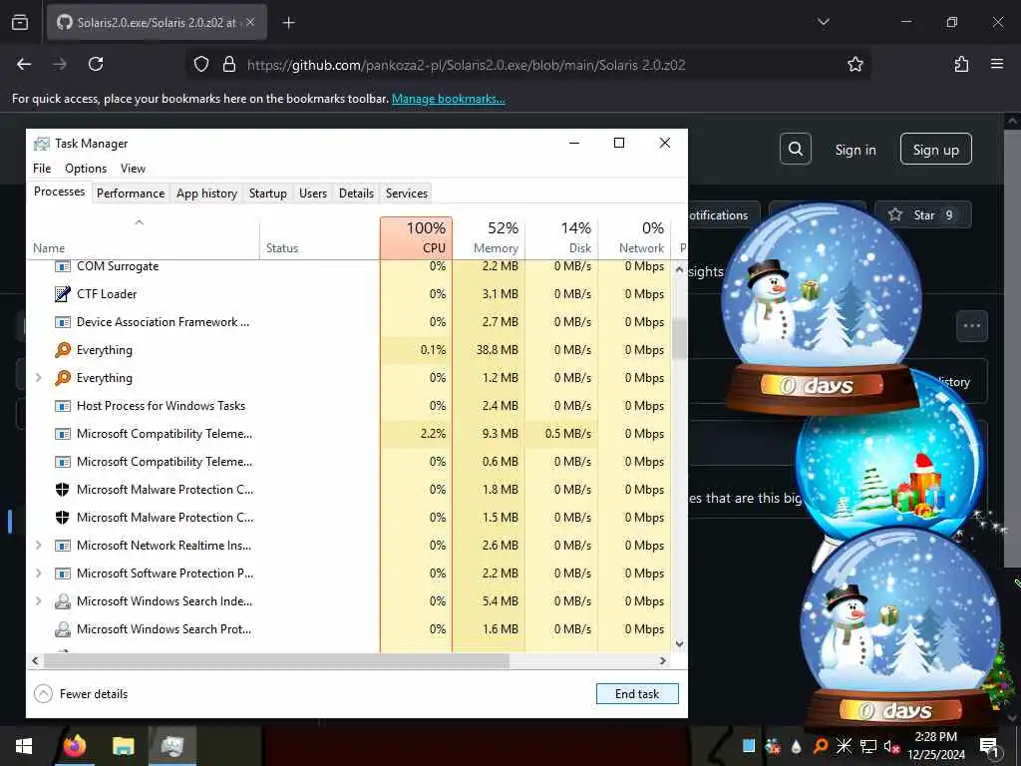The height and width of the screenshot is (766, 1021).
Task: Expand Microsoft Windows Search Indexer row
Action: [39, 601]
